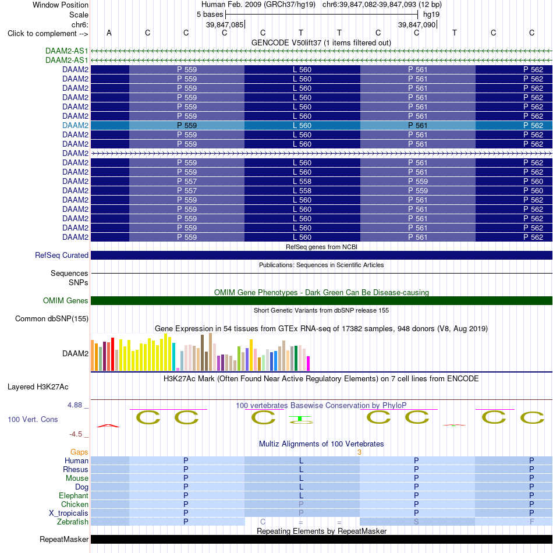The height and width of the screenshot is (553, 553).
Task: Click the RefSeq Curated track label
Action: [x=61, y=255]
